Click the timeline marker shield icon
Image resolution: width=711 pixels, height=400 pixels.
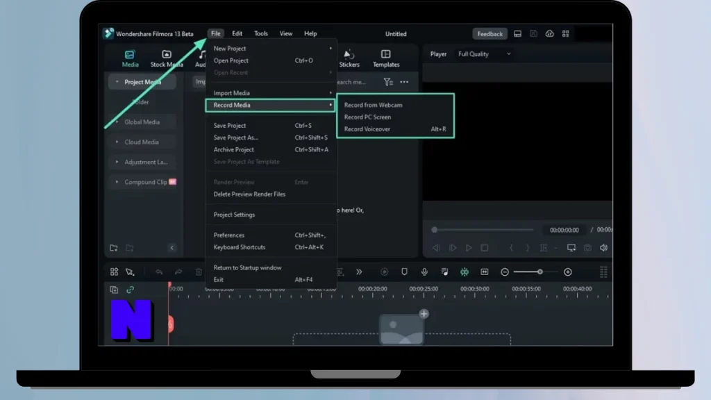(x=405, y=272)
